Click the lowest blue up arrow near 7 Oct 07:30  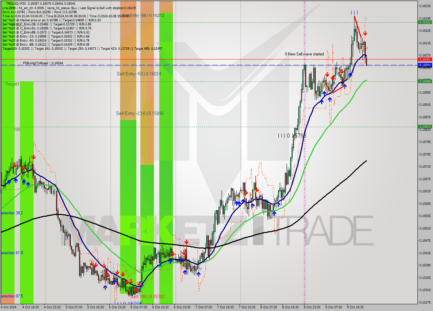click(x=198, y=274)
